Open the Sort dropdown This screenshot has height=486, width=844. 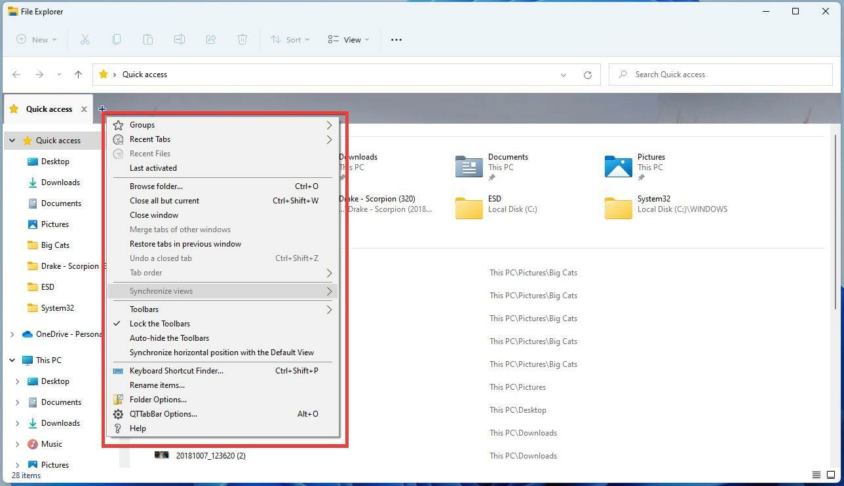click(290, 39)
